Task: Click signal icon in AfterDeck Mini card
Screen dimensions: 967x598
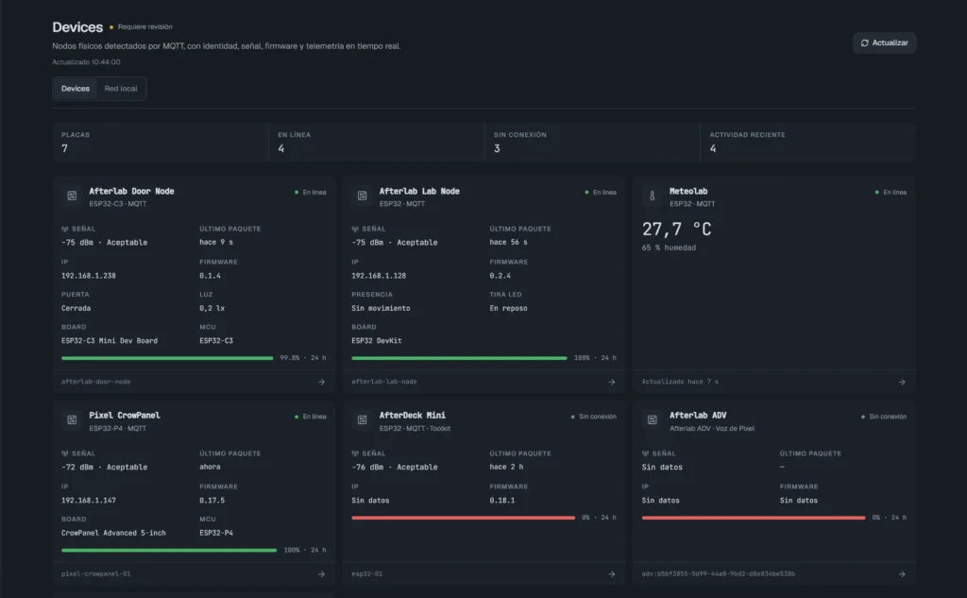Action: pos(355,453)
